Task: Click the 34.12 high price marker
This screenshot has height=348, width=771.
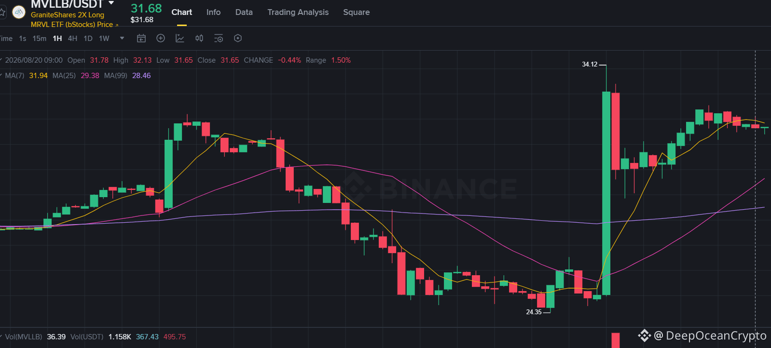Action: pos(590,64)
